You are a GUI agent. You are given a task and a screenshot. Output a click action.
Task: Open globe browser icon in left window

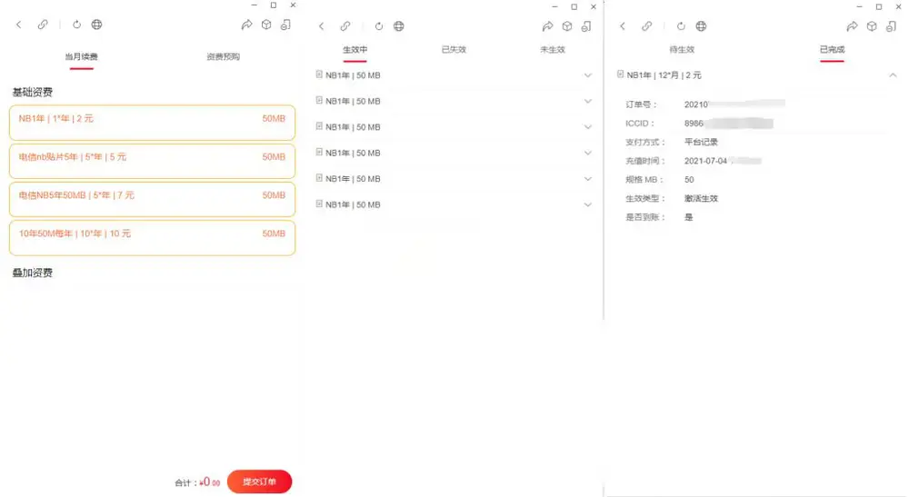click(x=97, y=25)
